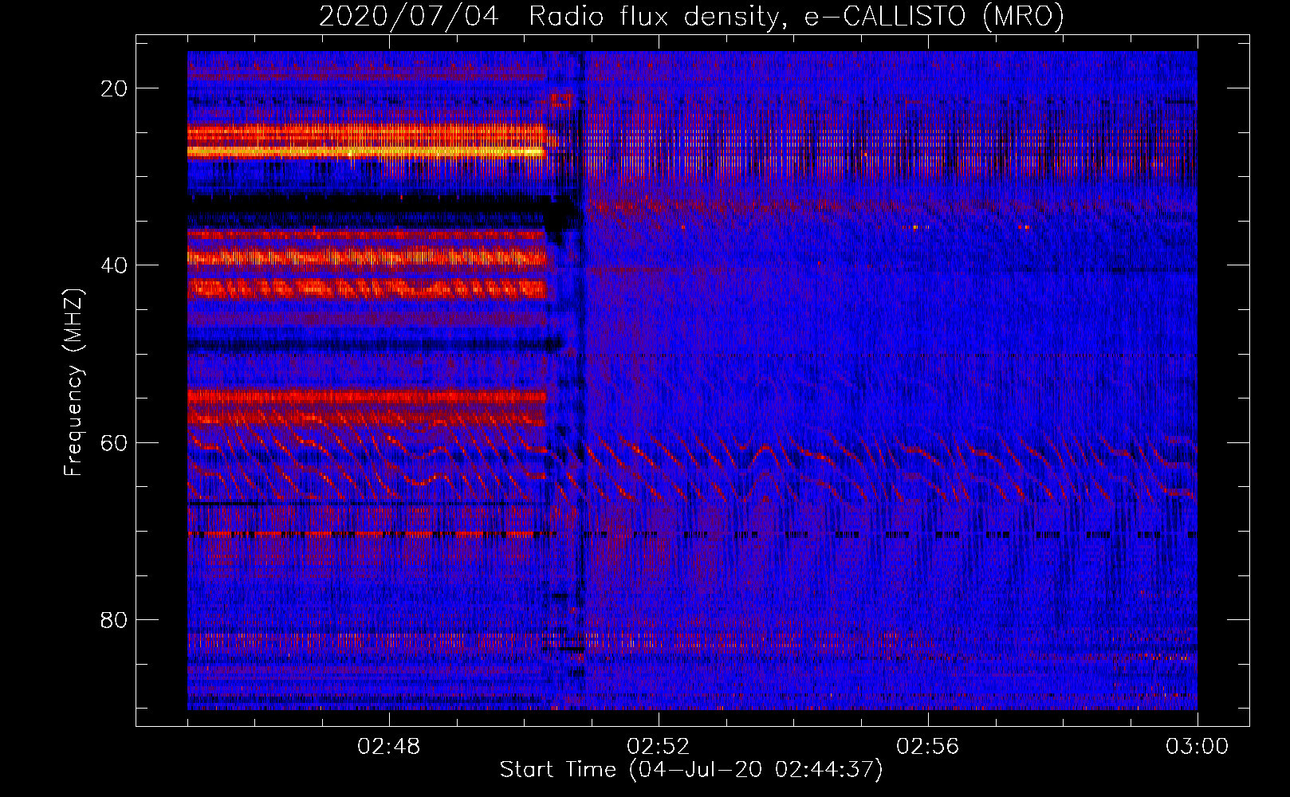This screenshot has width=1290, height=797.
Task: Click the 'Frequency (MHZ)' axis label
Action: click(x=73, y=382)
